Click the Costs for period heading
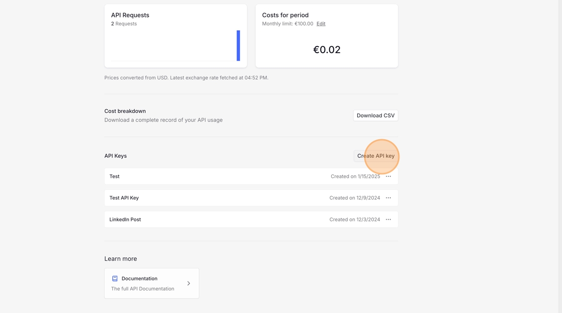This screenshot has width=562, height=313. point(285,15)
